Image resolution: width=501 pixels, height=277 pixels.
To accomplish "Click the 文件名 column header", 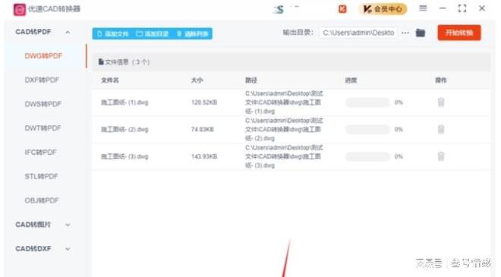I will 110,80.
